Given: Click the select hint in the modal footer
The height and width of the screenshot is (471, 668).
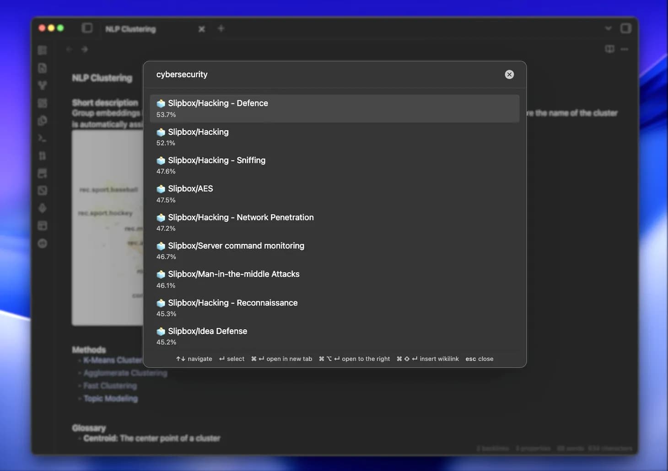Looking at the screenshot, I should click(232, 359).
